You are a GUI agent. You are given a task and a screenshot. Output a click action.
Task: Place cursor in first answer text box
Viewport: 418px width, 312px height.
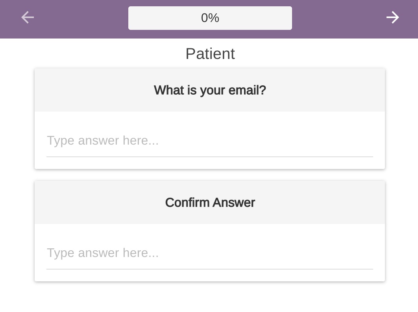click(x=209, y=141)
